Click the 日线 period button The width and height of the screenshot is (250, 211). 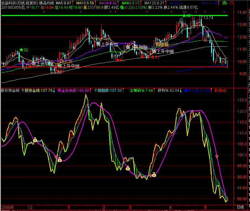coord(240,207)
